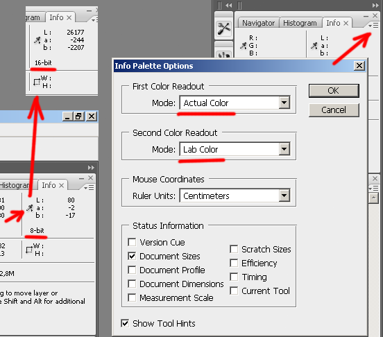Click the eyedropper icon beside Lab readout

point(314,46)
